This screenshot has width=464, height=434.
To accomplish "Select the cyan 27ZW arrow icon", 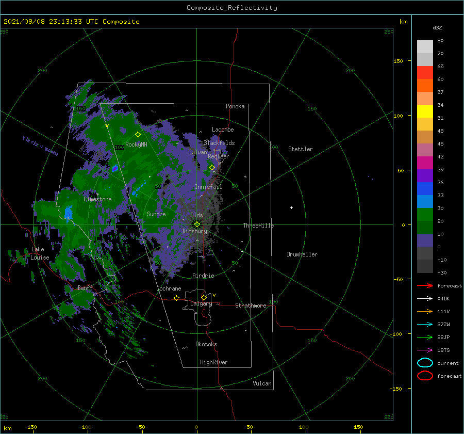I will pos(425,325).
